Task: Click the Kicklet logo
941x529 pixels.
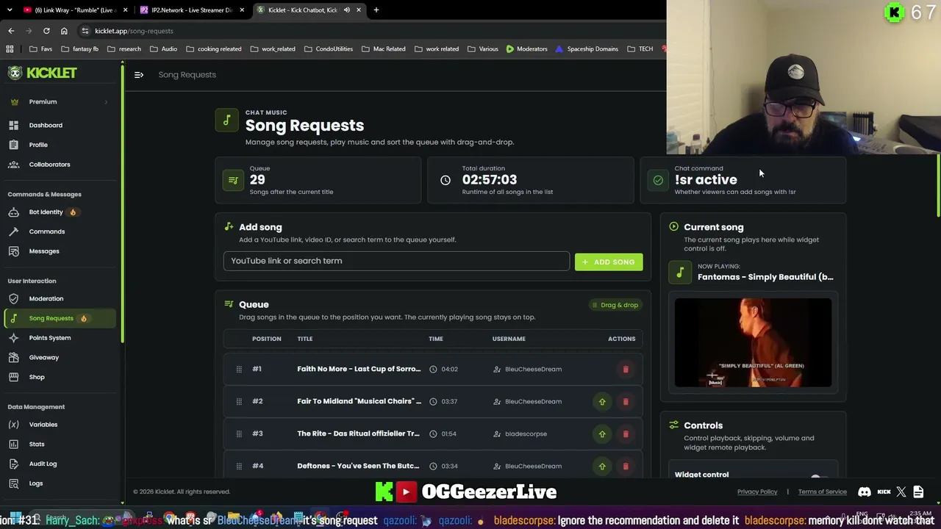Action: (43, 73)
